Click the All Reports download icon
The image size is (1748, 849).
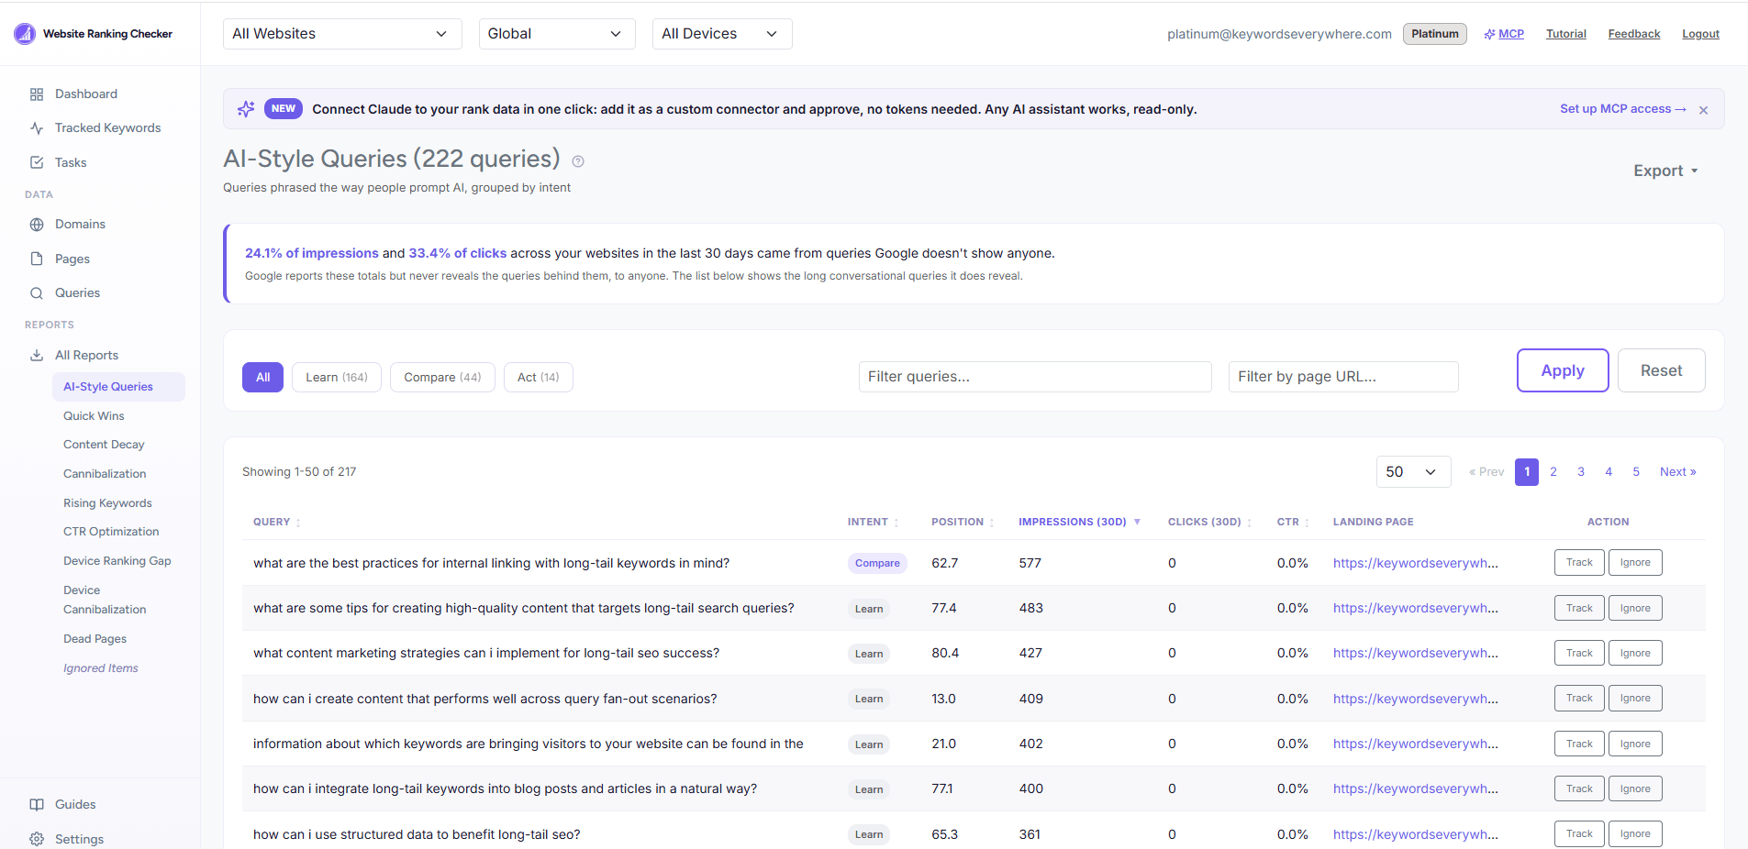coord(37,355)
